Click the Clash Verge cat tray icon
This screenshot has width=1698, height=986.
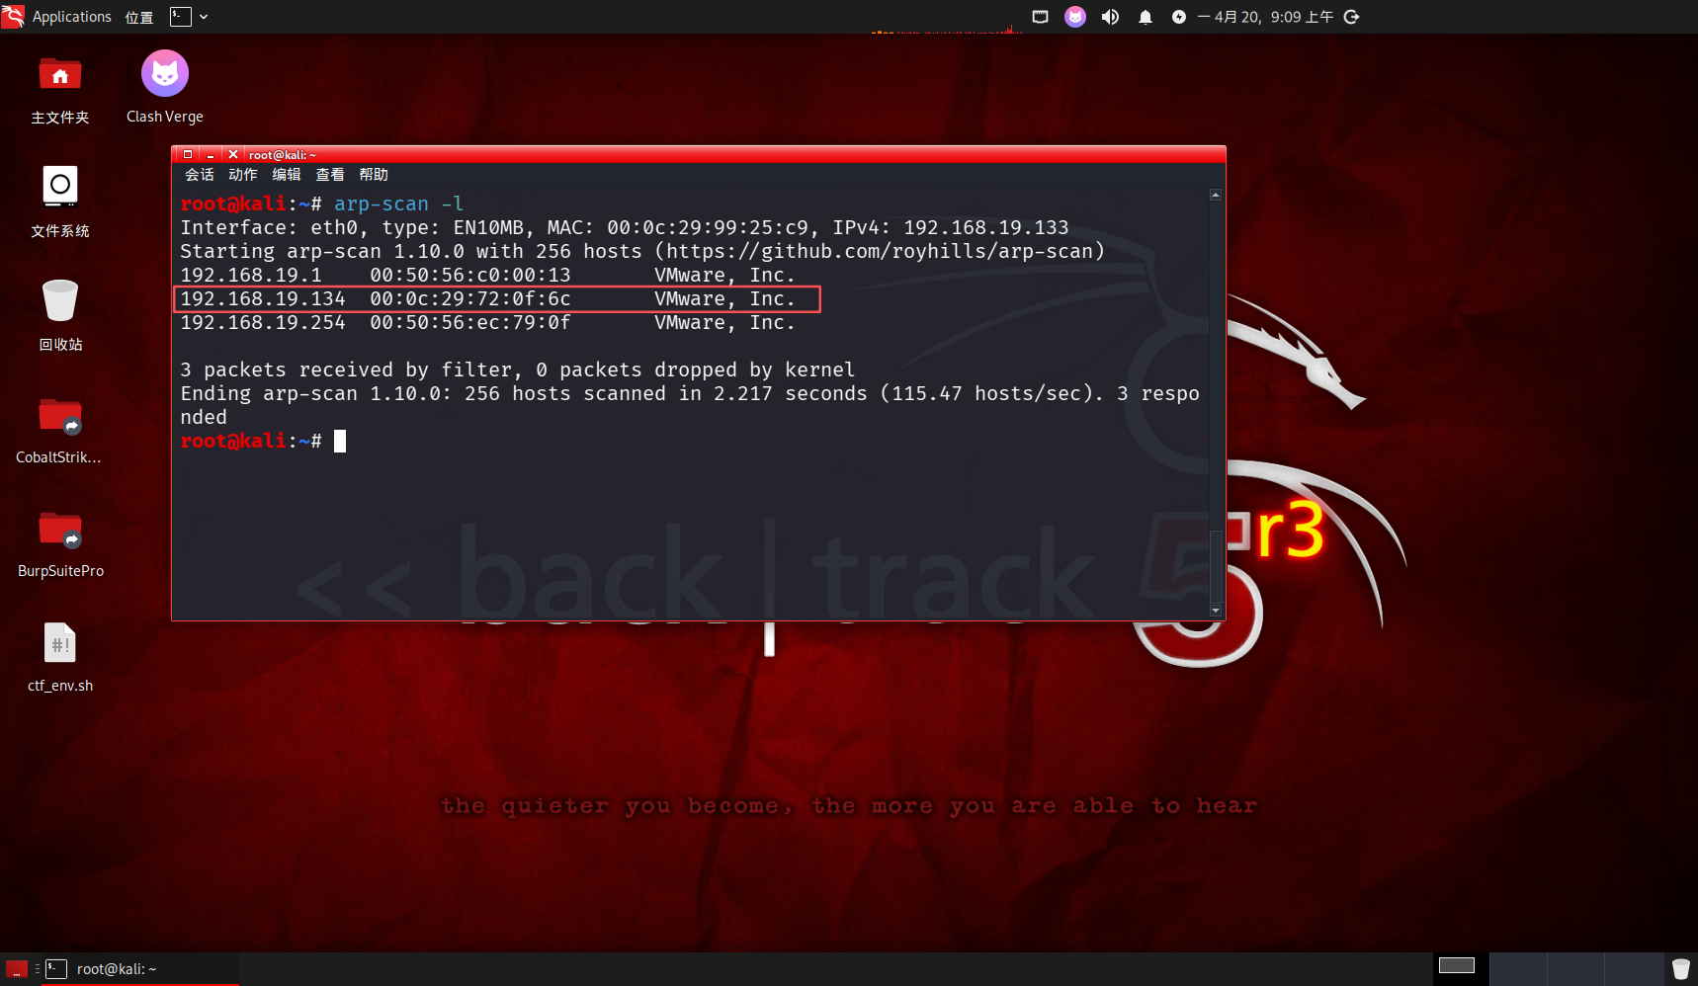click(x=1075, y=17)
